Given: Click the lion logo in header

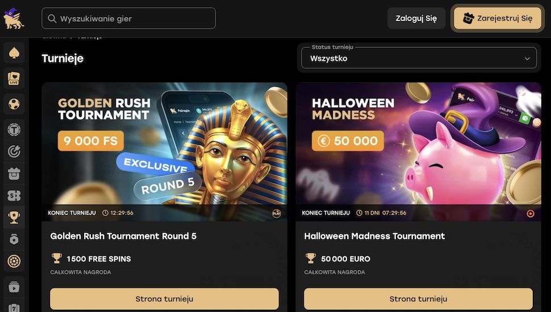Looking at the screenshot, I should pyautogui.click(x=14, y=18).
